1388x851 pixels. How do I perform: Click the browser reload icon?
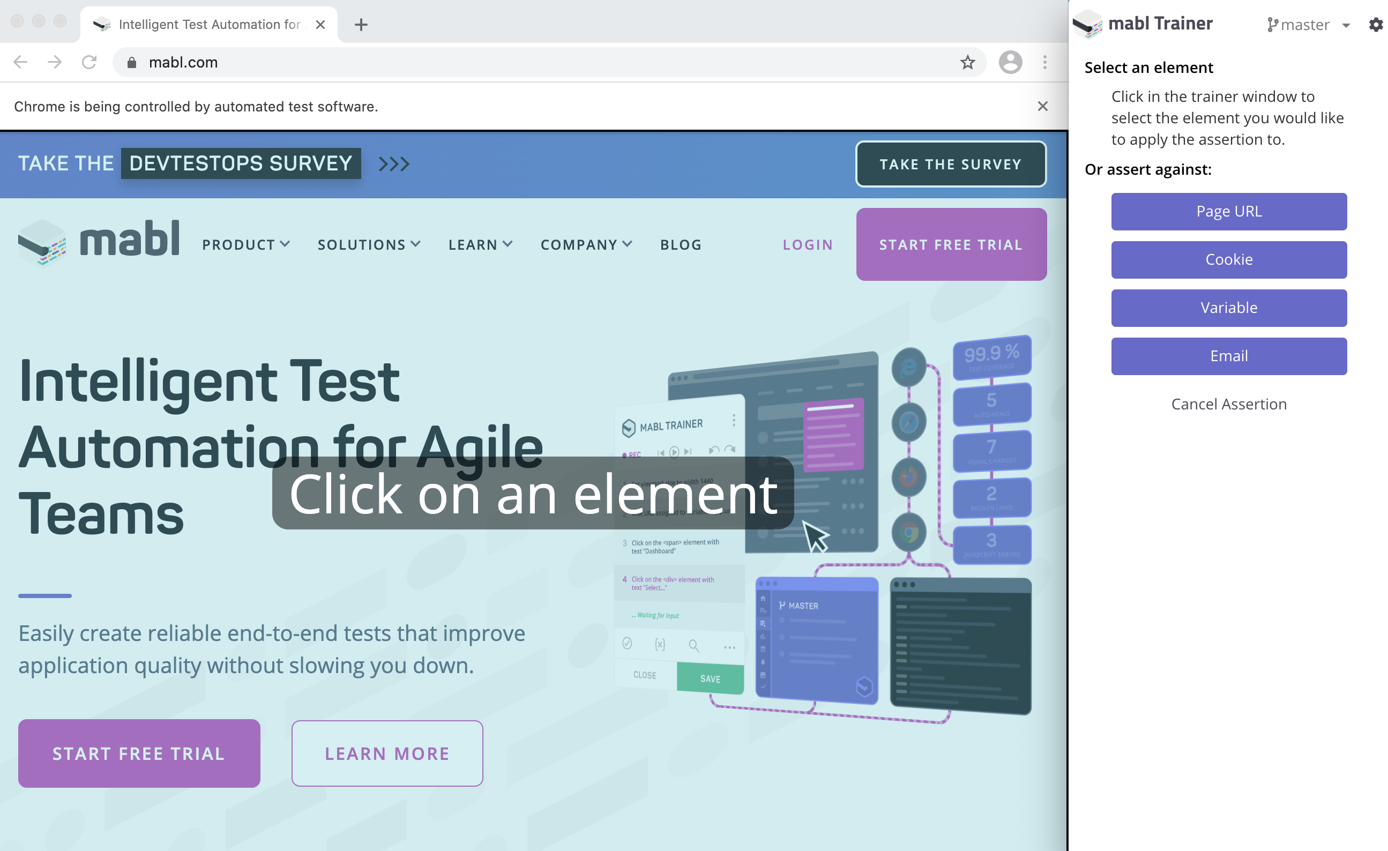pyautogui.click(x=89, y=62)
